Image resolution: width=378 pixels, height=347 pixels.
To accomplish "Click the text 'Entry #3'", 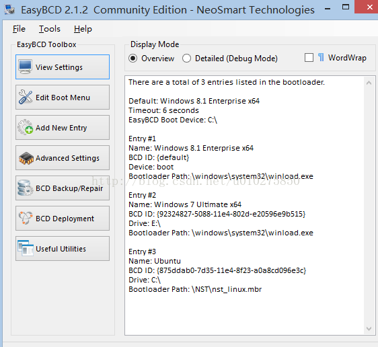I will click(x=142, y=252).
